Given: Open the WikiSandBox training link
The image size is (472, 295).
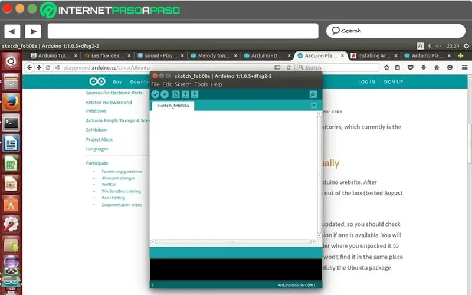Looking at the screenshot, I should pyautogui.click(x=121, y=191).
